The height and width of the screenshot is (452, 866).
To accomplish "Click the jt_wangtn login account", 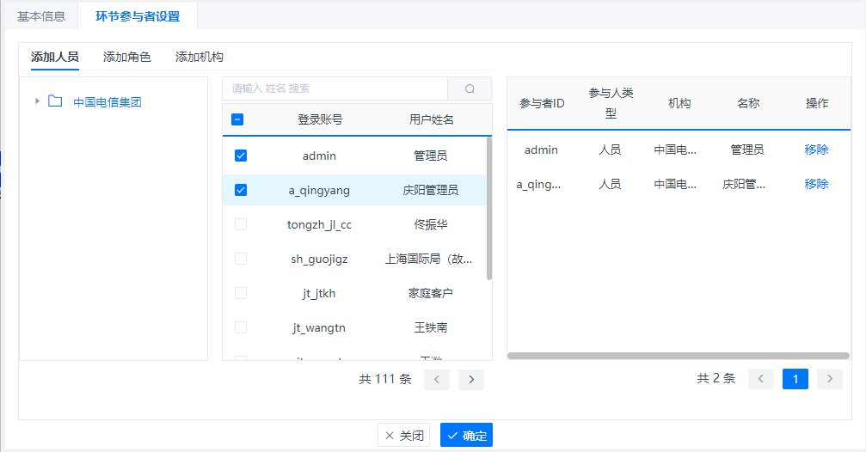I will [319, 327].
